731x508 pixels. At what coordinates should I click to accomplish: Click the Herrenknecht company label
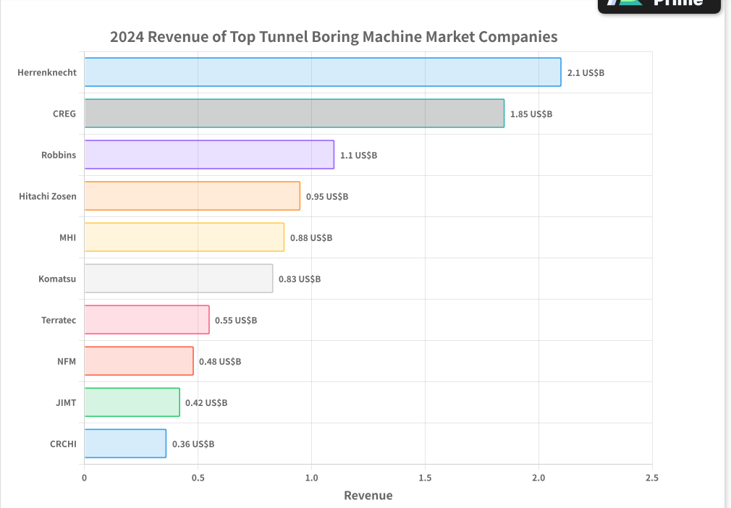[x=47, y=72]
